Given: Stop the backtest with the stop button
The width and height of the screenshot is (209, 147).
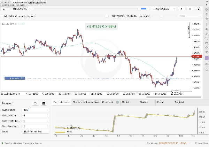Looking at the screenshot, I should (x=190, y=9).
